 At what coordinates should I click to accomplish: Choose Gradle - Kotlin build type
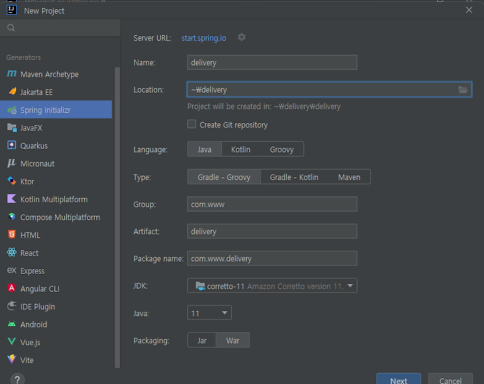294,177
